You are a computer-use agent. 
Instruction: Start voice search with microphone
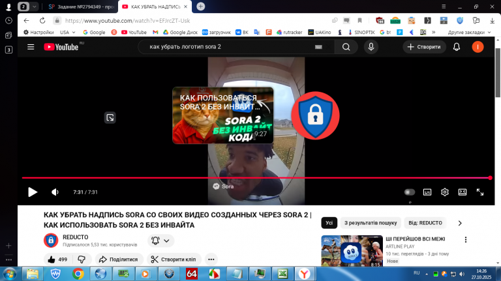click(371, 47)
